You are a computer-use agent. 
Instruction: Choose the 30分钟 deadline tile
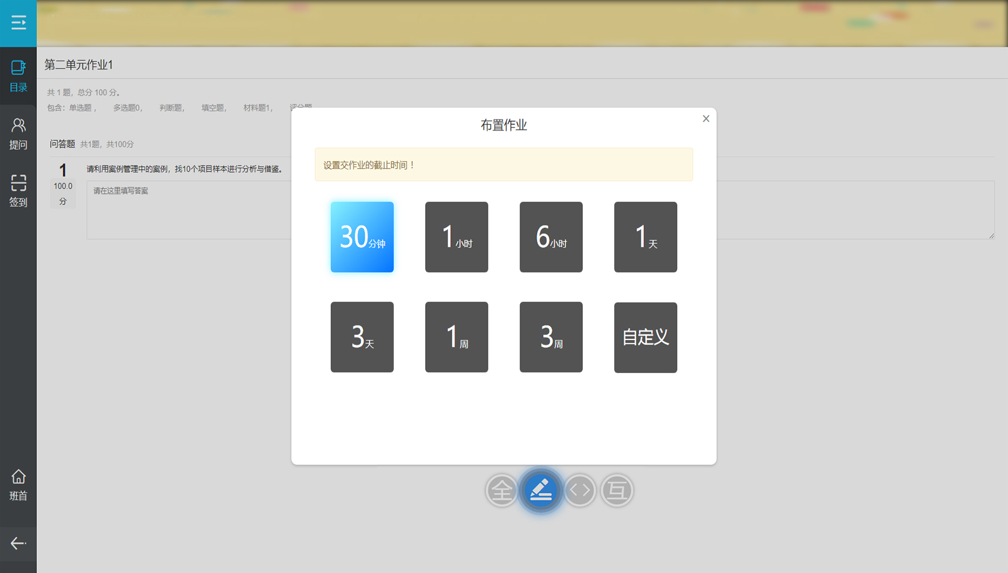pyautogui.click(x=362, y=237)
